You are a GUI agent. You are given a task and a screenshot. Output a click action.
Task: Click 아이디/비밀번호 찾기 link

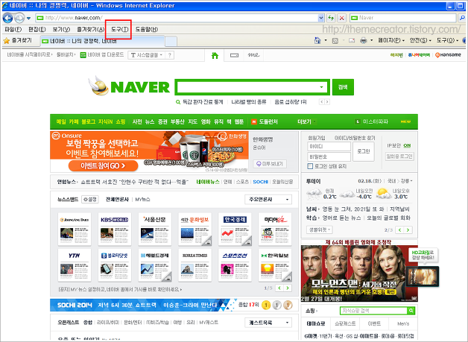[355, 138]
